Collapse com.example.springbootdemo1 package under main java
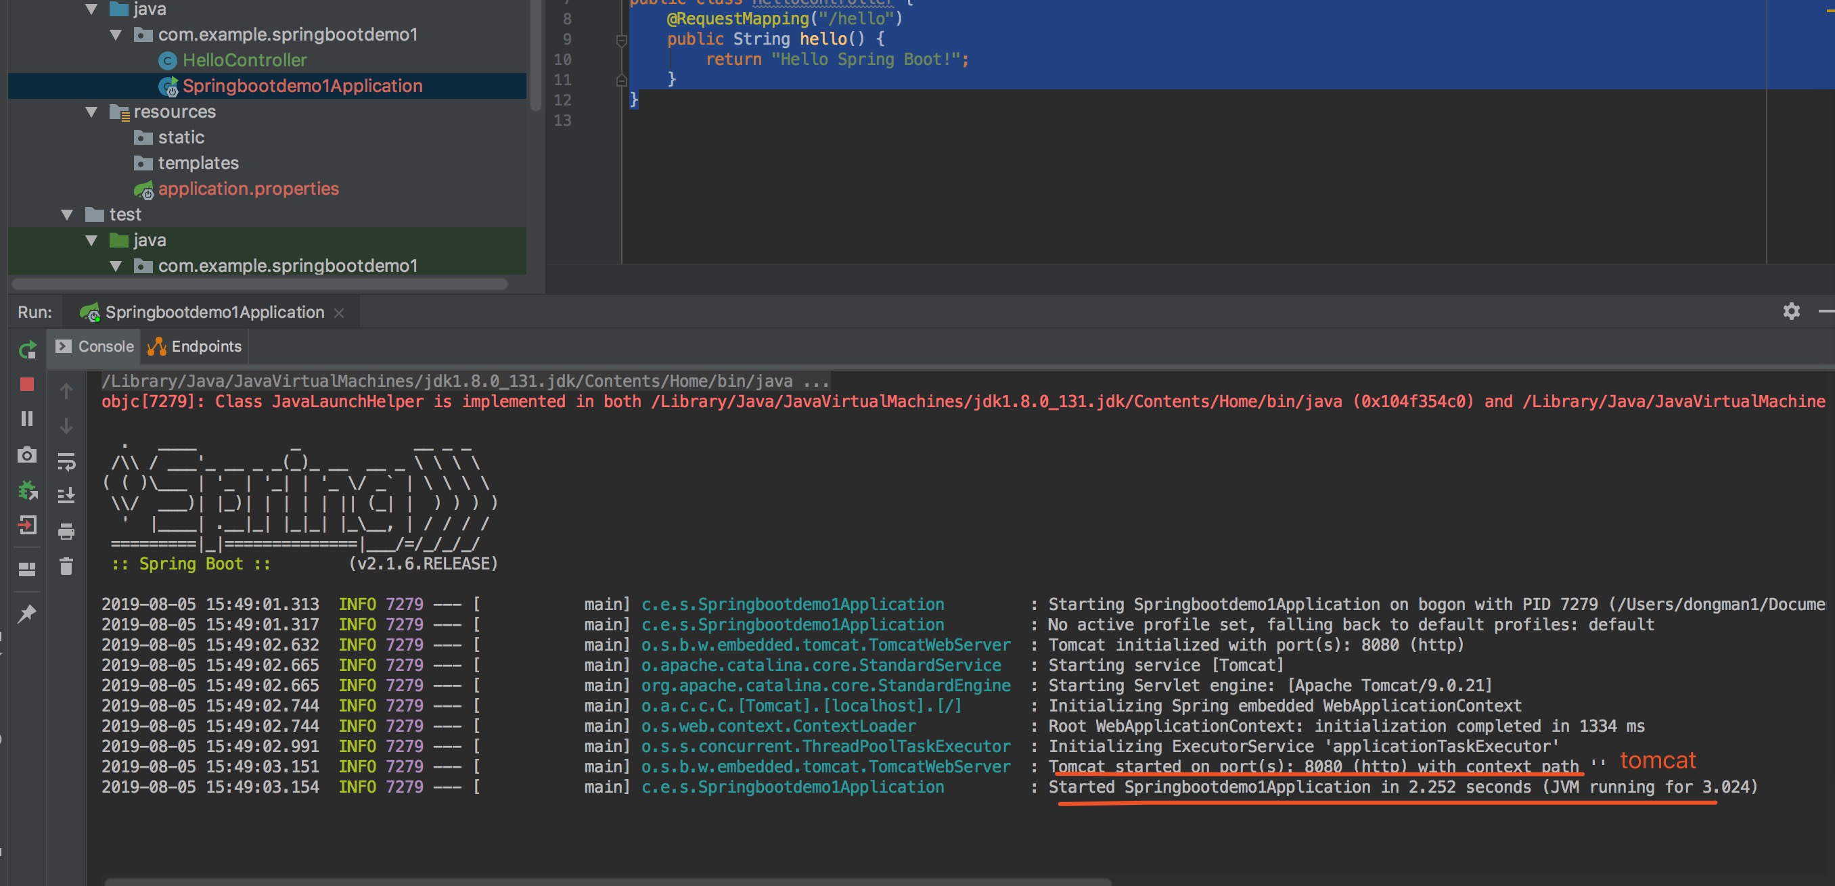Screen dimensions: 1835x886 [x=116, y=35]
